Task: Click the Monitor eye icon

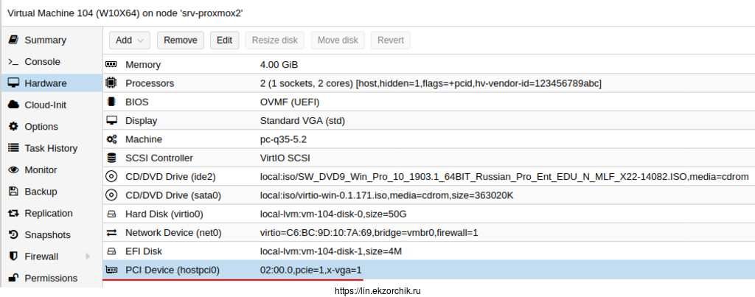Action: coord(13,170)
